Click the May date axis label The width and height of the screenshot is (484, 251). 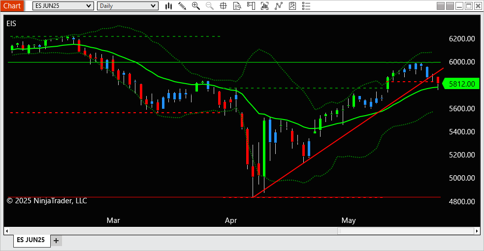click(x=349, y=220)
